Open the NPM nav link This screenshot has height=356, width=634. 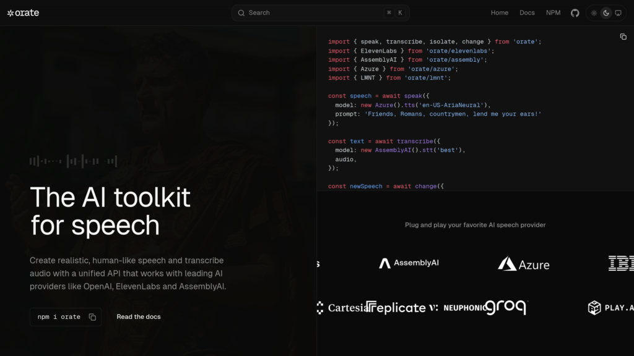coord(553,13)
